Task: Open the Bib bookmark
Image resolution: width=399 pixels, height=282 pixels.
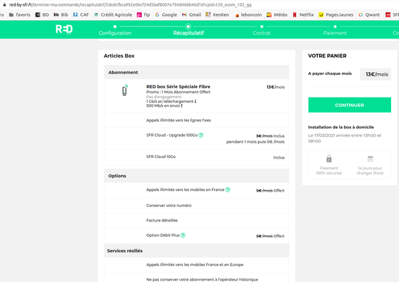Action: (61, 15)
